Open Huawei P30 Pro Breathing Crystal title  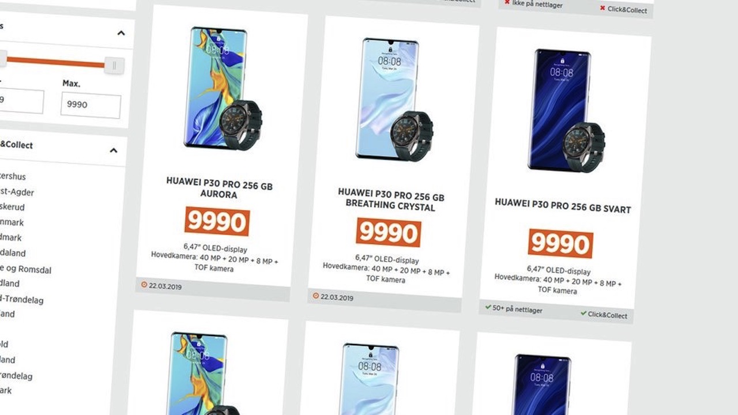(391, 199)
